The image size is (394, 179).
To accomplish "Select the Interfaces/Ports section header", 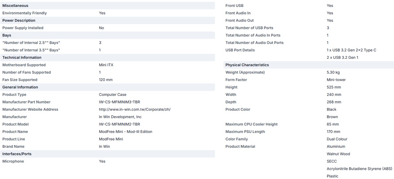I will pyautogui.click(x=17, y=154).
